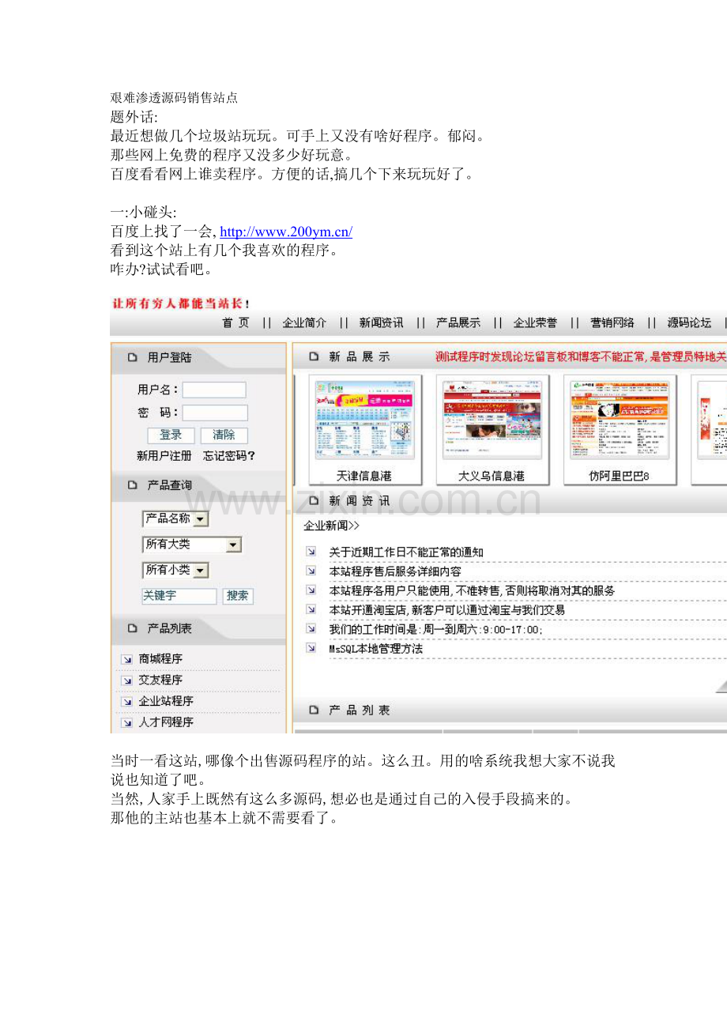The image size is (727, 1029).
Task: Open the 产品名称 dropdown
Action: 201,519
